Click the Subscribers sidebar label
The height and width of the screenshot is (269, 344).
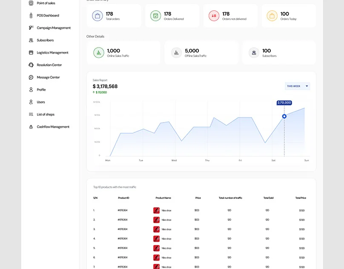[x=45, y=40]
